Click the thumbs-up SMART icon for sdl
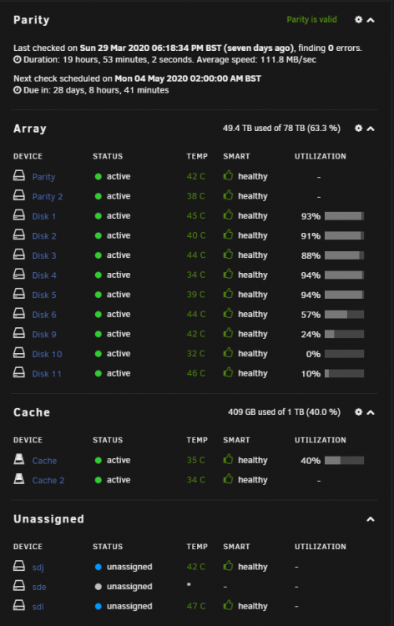The width and height of the screenshot is (394, 626). point(229,605)
